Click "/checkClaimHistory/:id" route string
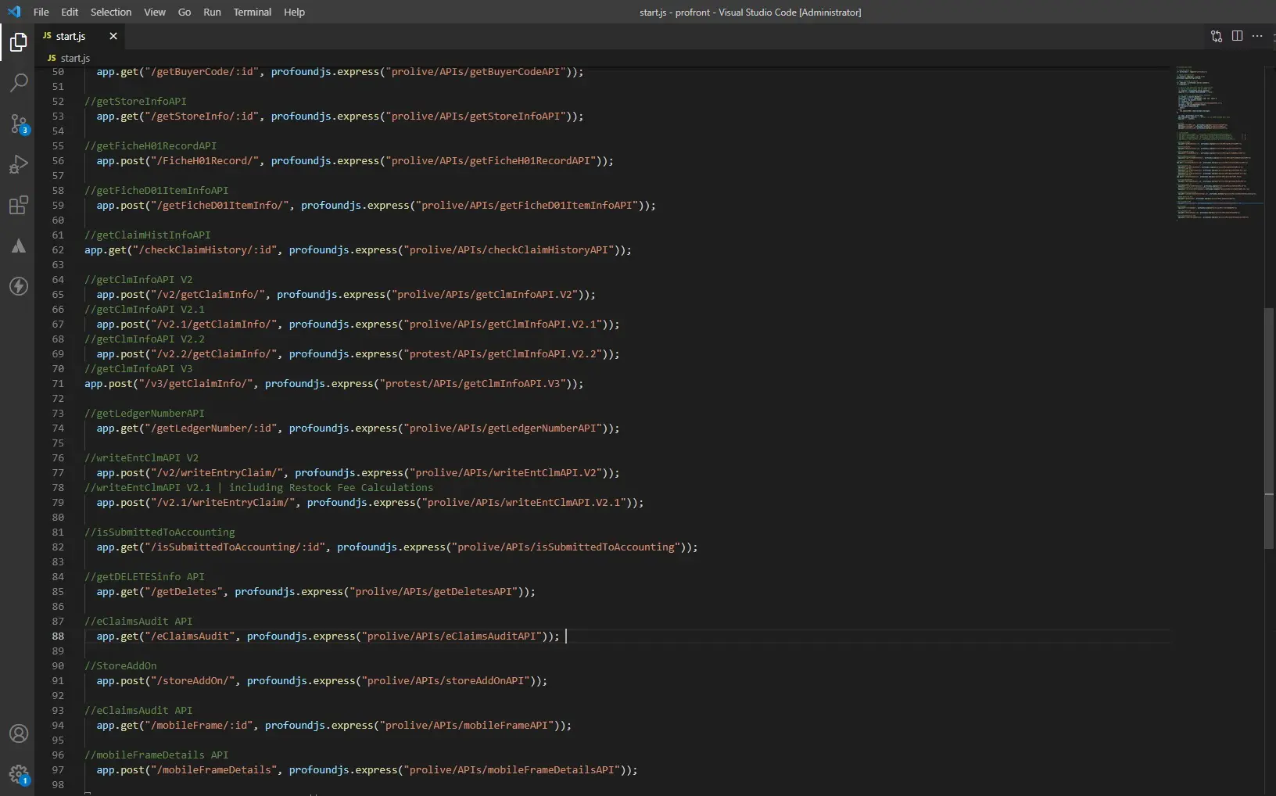 (x=205, y=249)
